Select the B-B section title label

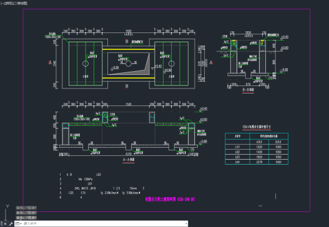[x=248, y=90]
